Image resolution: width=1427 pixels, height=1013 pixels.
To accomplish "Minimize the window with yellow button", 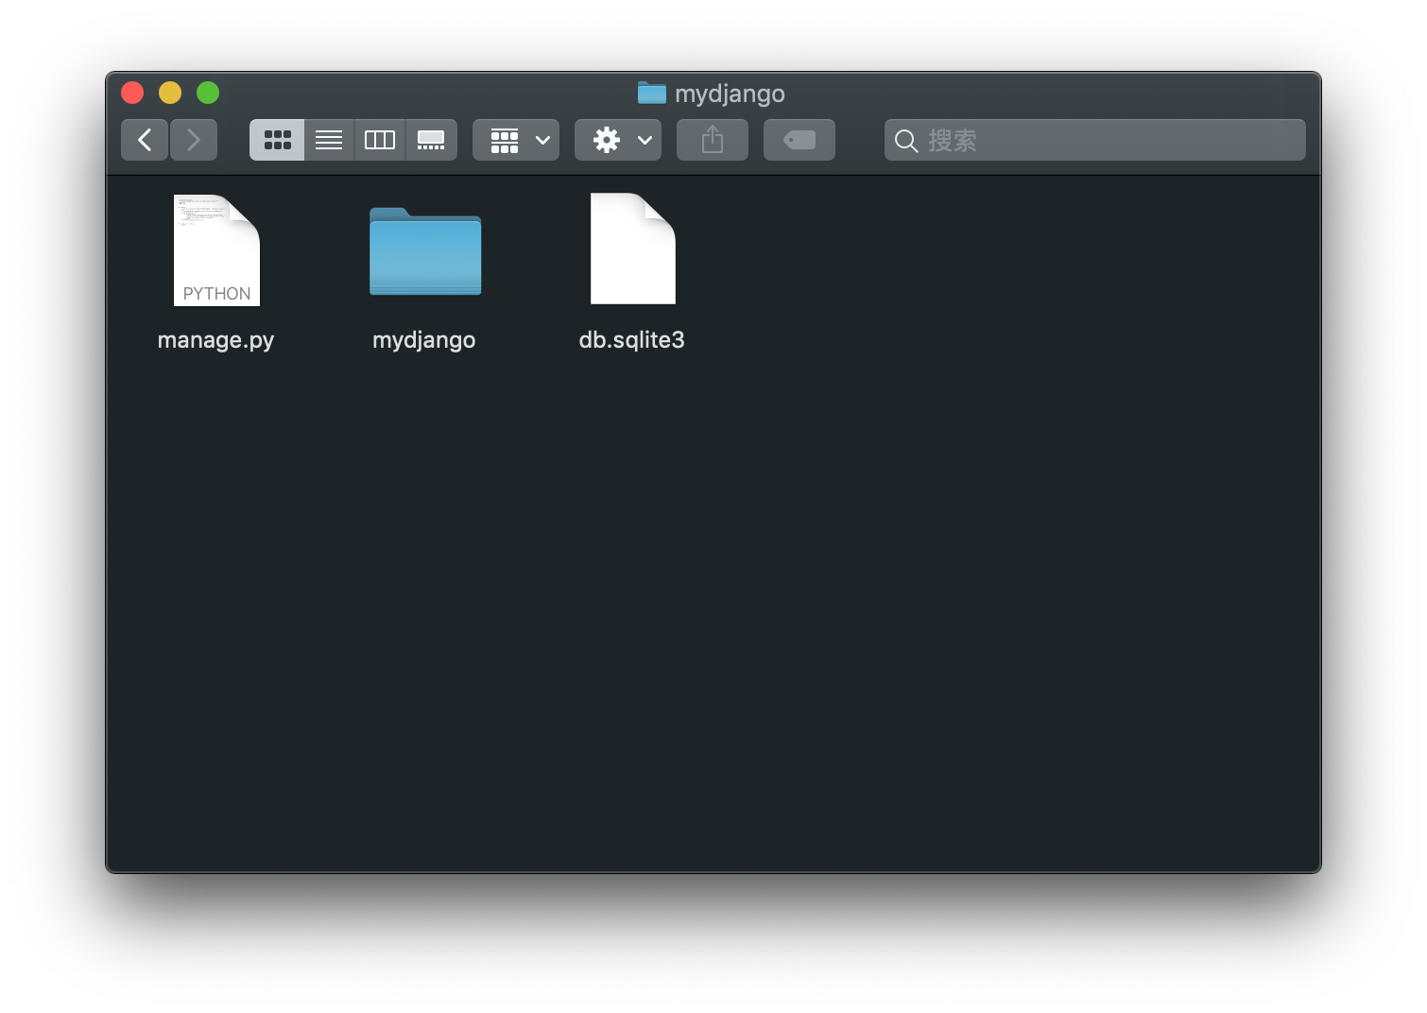I will [170, 93].
